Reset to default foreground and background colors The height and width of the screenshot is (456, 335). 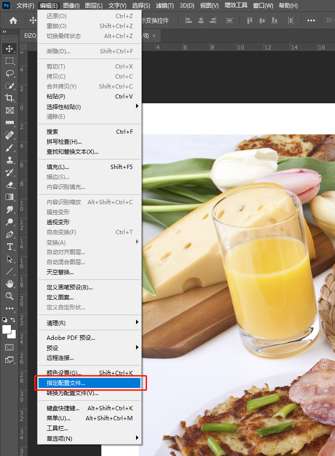click(5, 319)
